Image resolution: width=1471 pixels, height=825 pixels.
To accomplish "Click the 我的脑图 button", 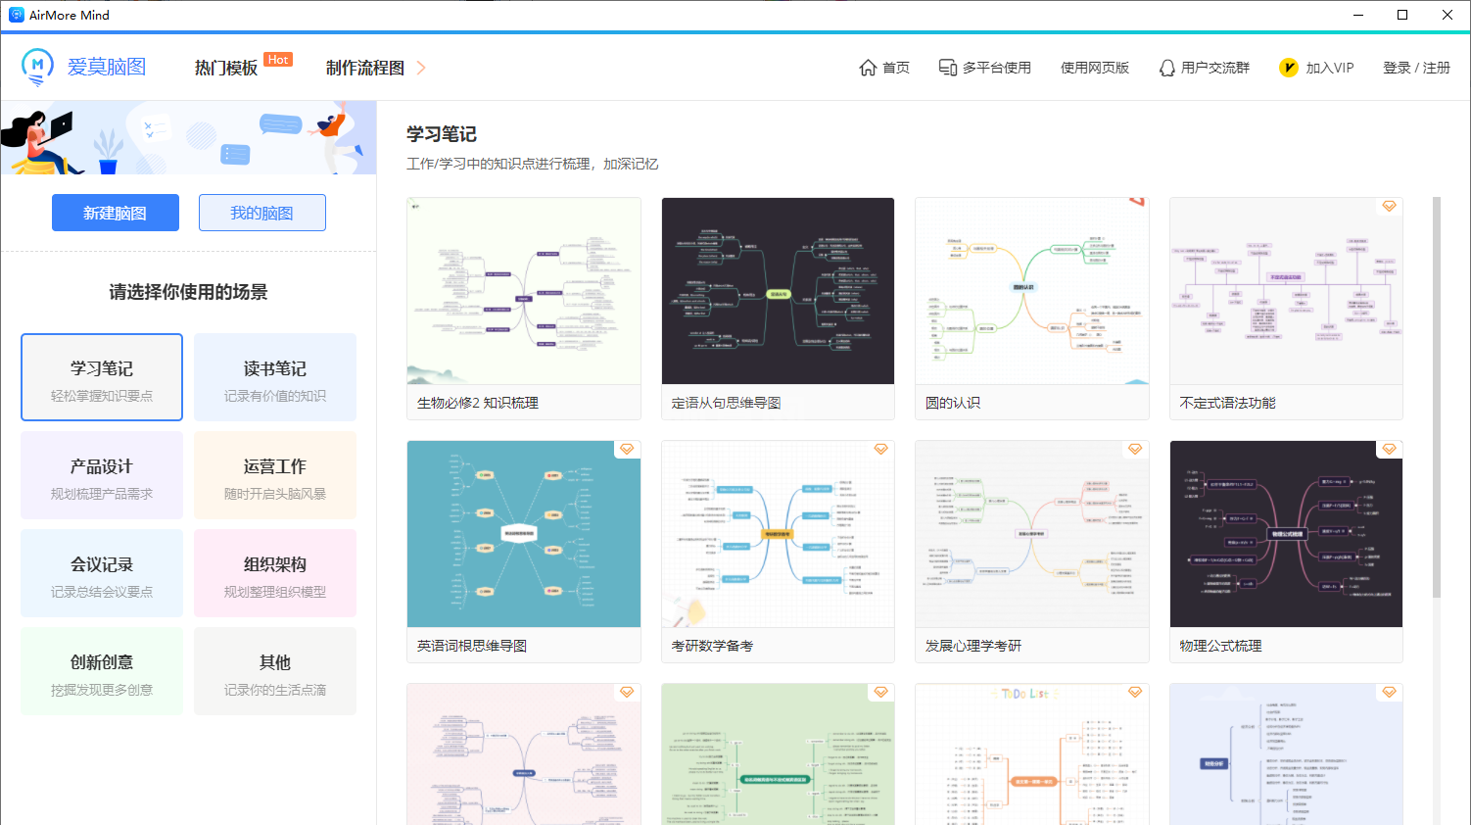I will pyautogui.click(x=262, y=213).
